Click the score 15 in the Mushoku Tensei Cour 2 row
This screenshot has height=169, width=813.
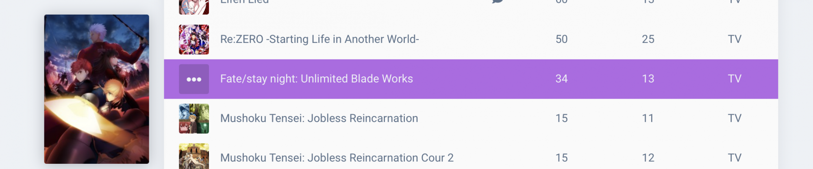[561, 158]
